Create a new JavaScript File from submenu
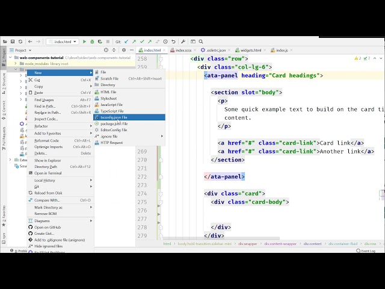The height and width of the screenshot is (289, 385). 129,105
